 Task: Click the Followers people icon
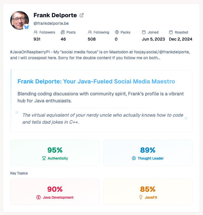(36, 32)
